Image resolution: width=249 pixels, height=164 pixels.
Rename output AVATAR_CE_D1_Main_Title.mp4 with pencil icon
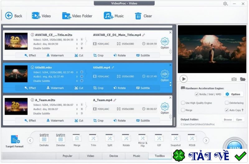144,35
